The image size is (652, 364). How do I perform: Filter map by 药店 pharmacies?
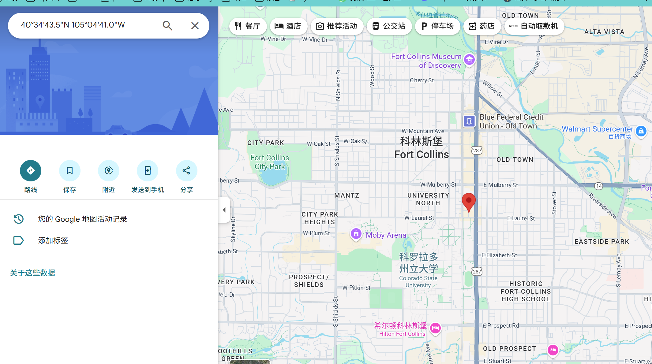(482, 26)
